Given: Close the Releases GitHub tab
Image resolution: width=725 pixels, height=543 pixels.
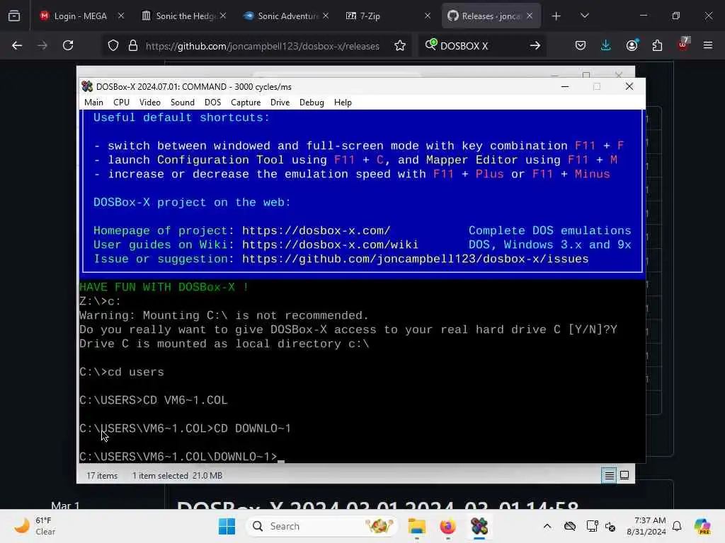Looking at the screenshot, I should click(x=530, y=16).
